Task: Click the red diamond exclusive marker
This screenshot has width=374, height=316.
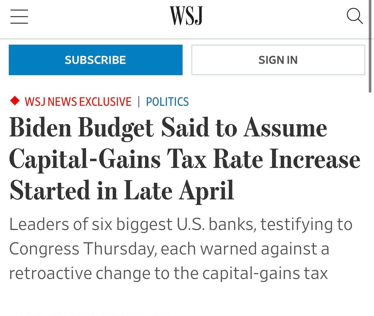Action: tap(15, 101)
